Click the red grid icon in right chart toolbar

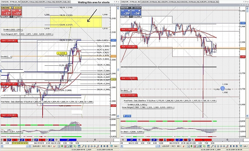point(194,146)
